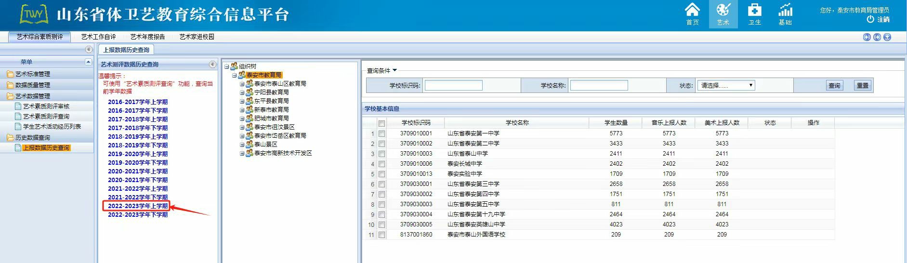This screenshot has width=907, height=263.
Task: Tick the checkbox for 山东省泰安第一中学
Action: (x=381, y=133)
